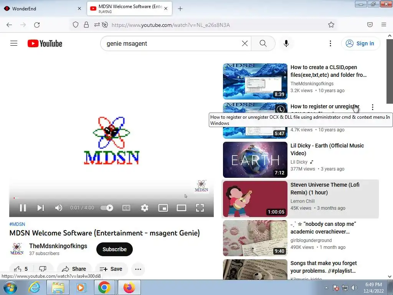Open the YouTube guide hamburger menu

click(x=14, y=43)
